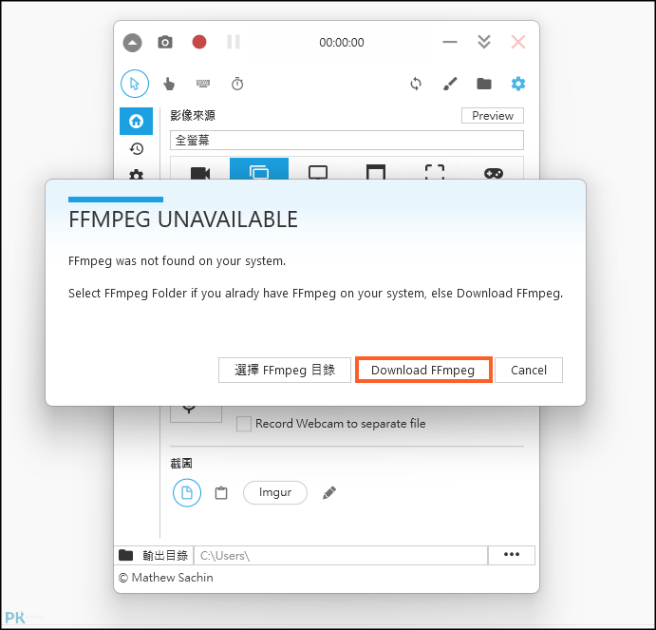656x630 pixels.
Task: Open settings via blue gear icon
Action: pyautogui.click(x=518, y=84)
